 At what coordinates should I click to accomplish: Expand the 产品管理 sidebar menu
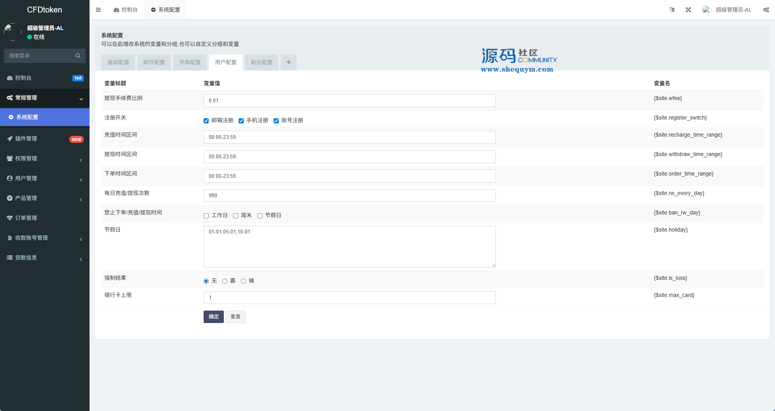click(x=26, y=198)
